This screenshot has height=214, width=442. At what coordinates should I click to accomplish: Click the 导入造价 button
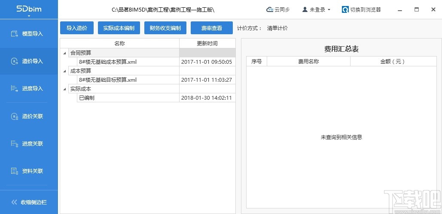[76, 28]
